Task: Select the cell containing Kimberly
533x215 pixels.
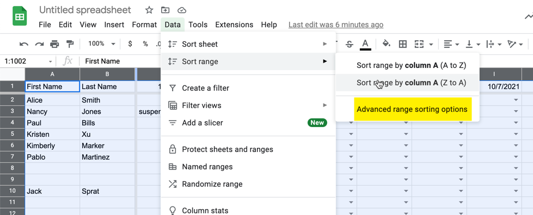Action: coord(52,146)
